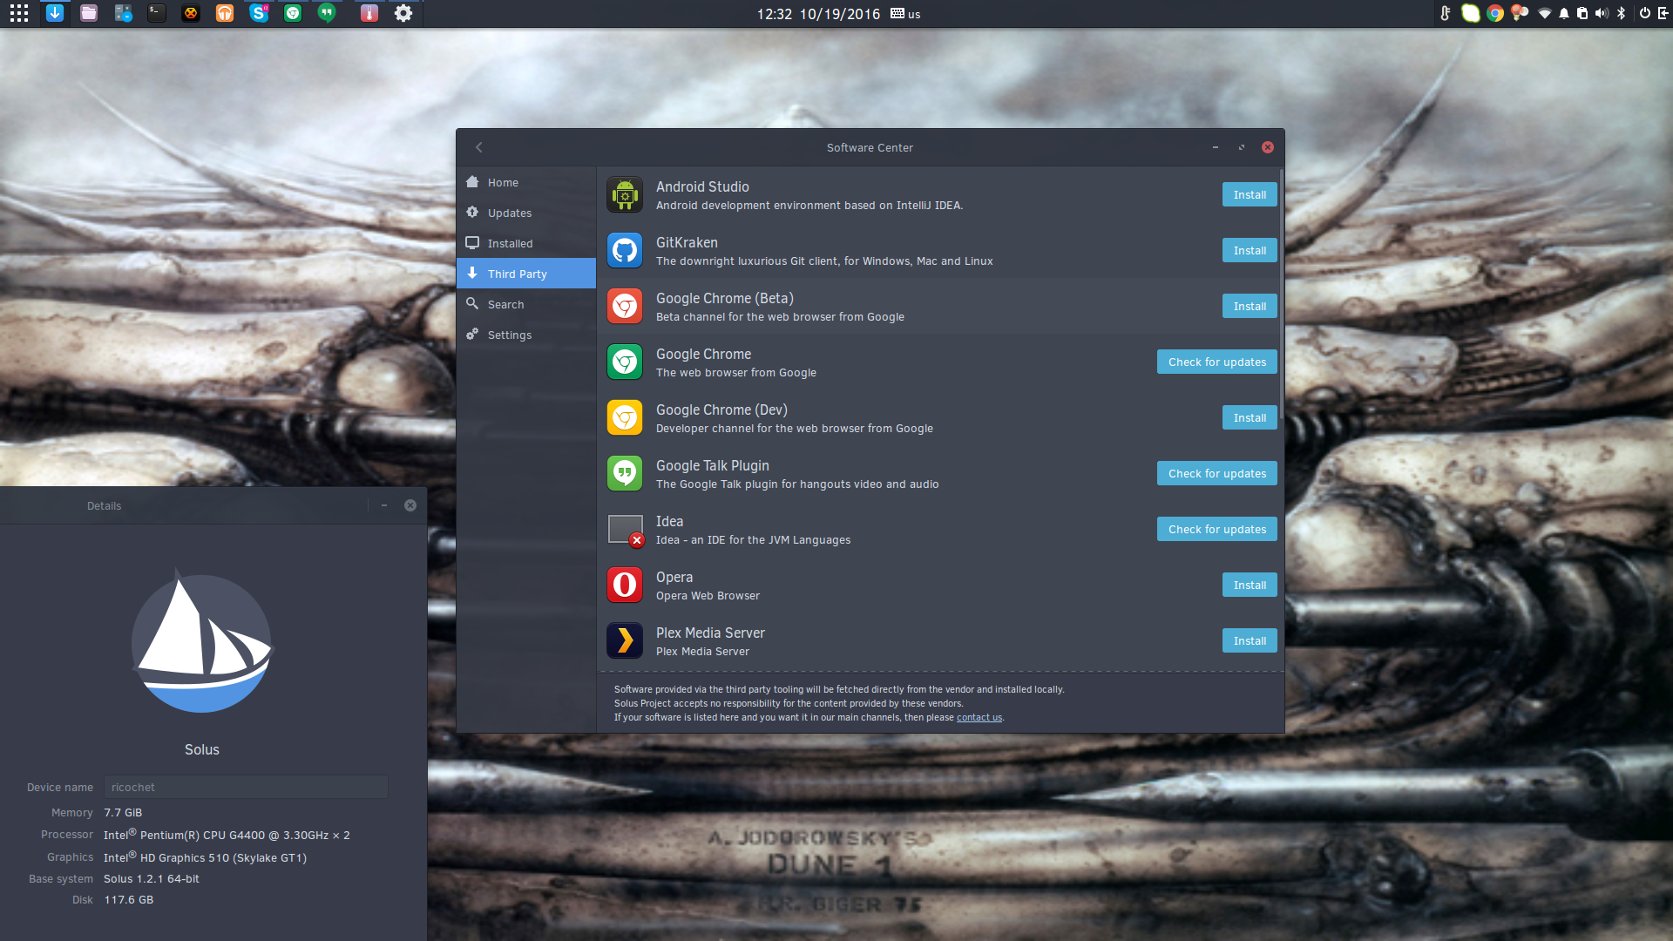Click the Android Studio app icon

[625, 195]
